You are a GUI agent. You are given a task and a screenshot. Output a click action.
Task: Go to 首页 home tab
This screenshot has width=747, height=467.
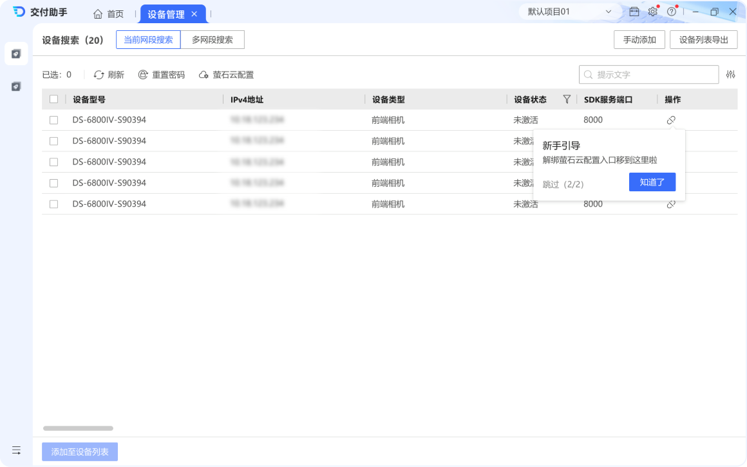(109, 14)
